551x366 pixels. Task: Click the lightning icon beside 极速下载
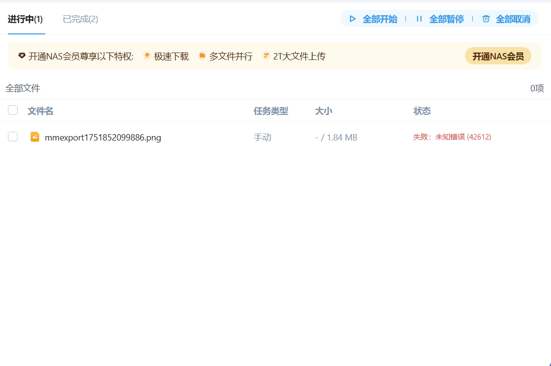tap(147, 56)
